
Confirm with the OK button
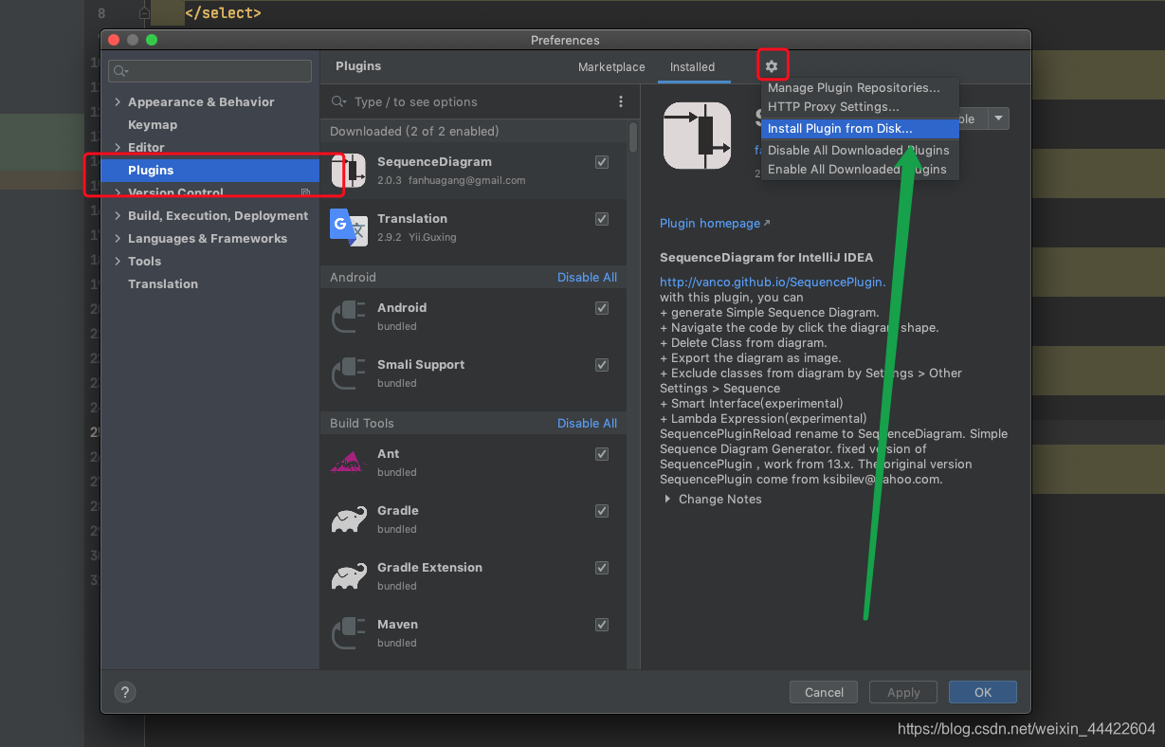pos(983,692)
